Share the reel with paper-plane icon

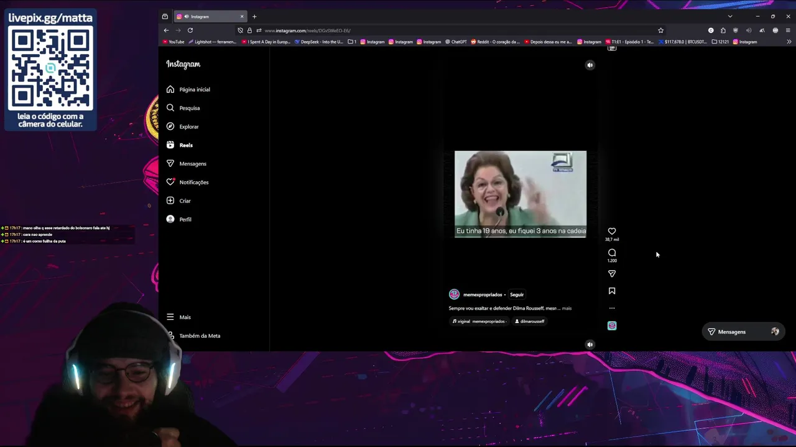pyautogui.click(x=612, y=274)
